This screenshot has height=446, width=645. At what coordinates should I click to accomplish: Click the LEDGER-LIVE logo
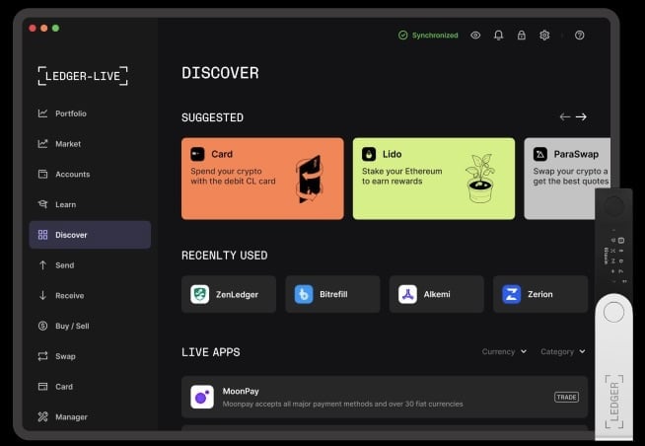[83, 76]
